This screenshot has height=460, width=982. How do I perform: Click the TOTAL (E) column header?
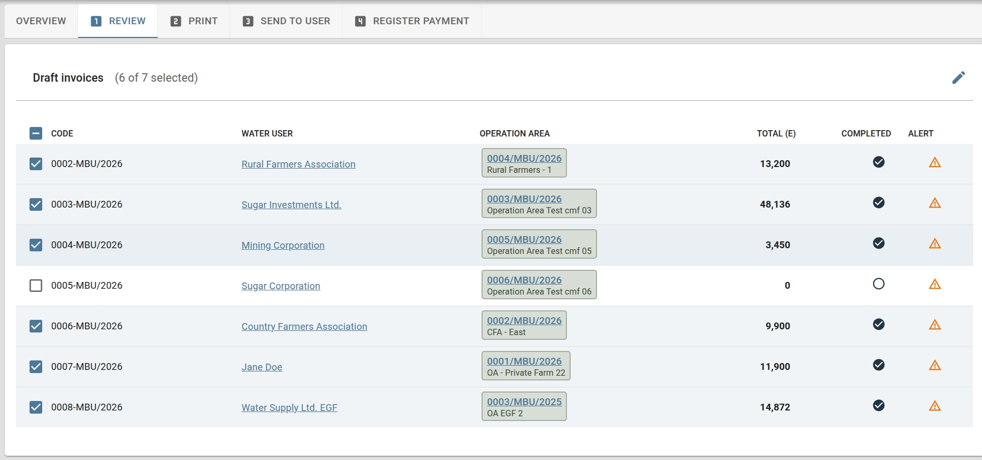pyautogui.click(x=776, y=133)
